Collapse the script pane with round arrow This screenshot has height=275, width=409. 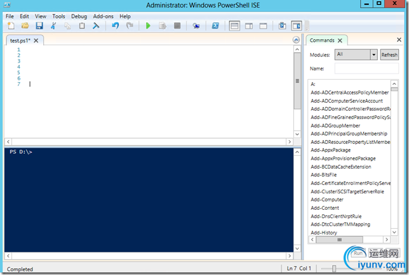coord(296,40)
